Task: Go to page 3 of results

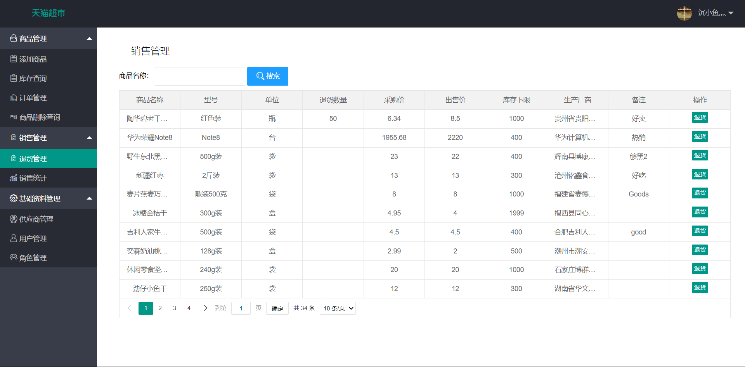Action: [x=175, y=308]
